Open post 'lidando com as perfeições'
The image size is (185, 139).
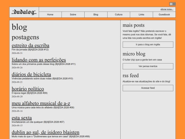pos(39,60)
